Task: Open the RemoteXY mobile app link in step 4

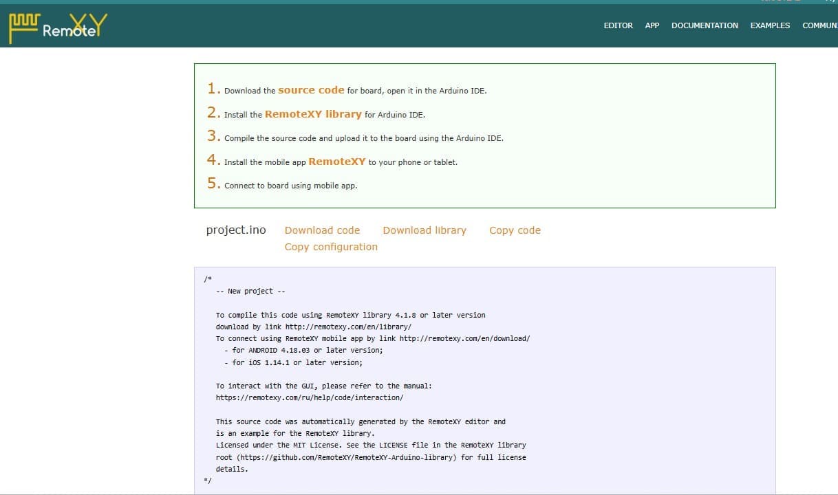Action: (337, 162)
